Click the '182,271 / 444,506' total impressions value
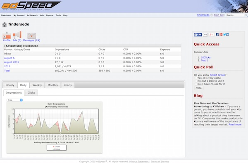Screen dimensions: 248x163 66,71
